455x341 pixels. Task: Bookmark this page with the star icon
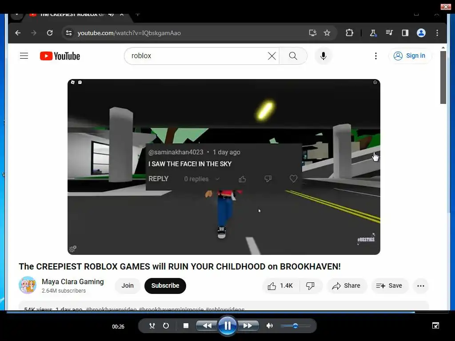pyautogui.click(x=327, y=33)
